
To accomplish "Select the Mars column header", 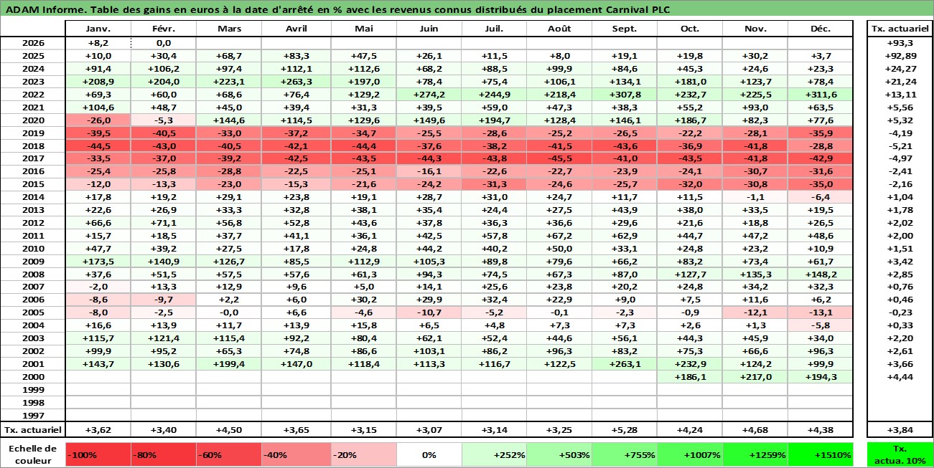I will pos(229,29).
